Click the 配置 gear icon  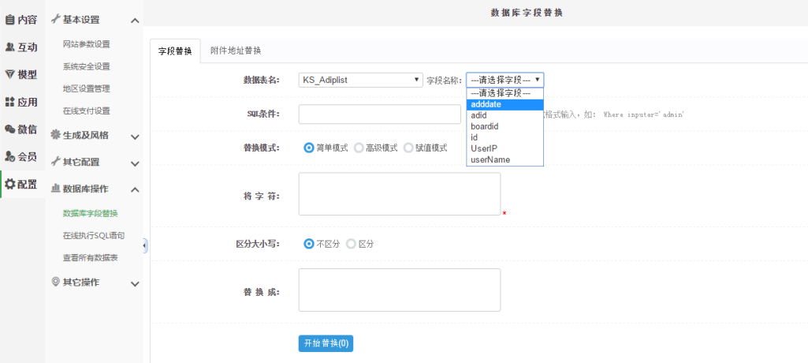9,184
